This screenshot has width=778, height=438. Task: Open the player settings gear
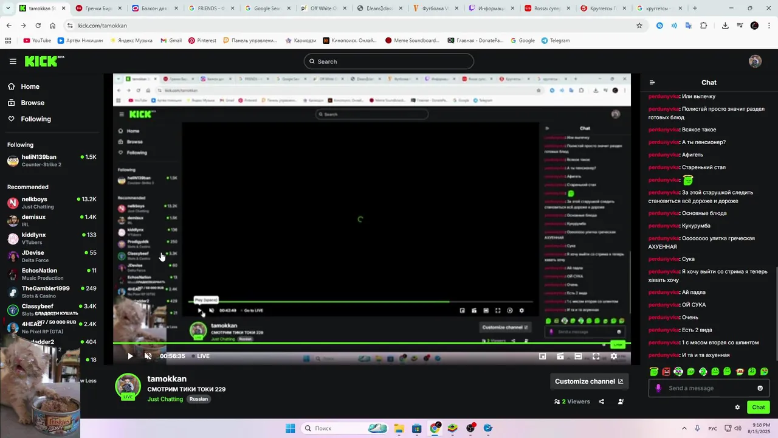[x=614, y=356]
